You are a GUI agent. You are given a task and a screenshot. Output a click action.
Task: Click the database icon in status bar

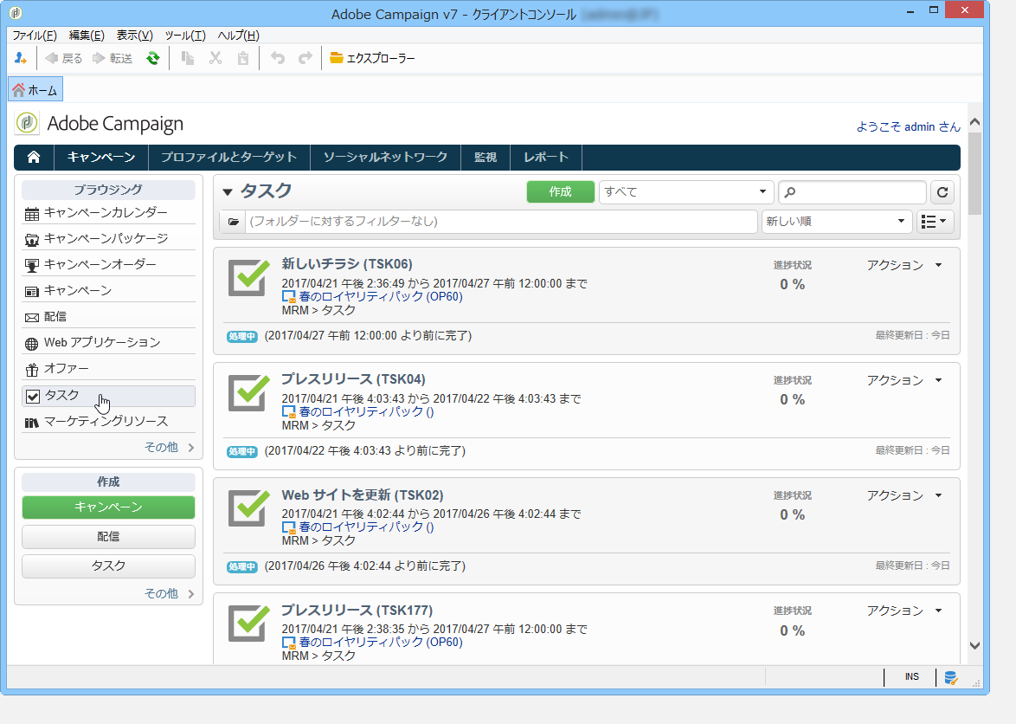950,677
